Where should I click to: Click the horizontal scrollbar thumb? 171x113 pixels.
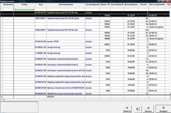[4, 99]
